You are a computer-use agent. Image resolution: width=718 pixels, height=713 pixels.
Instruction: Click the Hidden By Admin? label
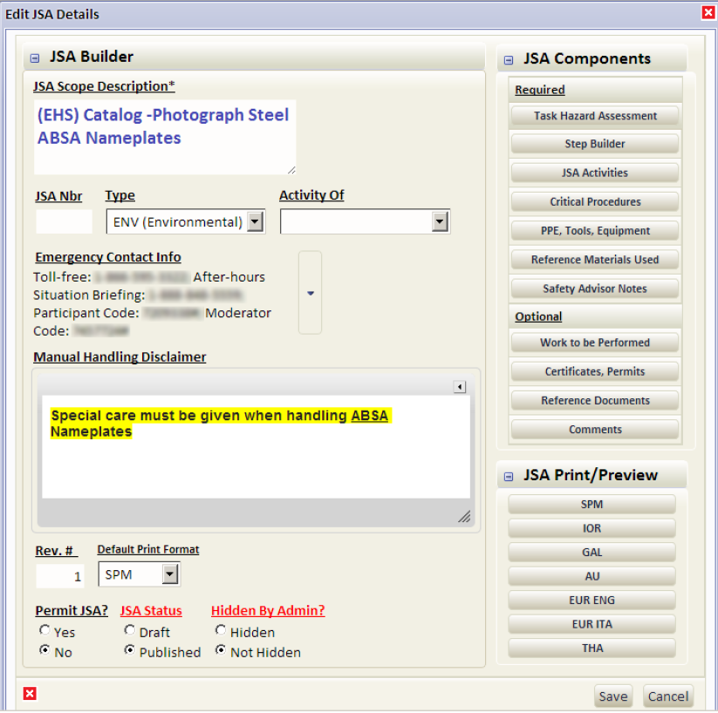(268, 610)
